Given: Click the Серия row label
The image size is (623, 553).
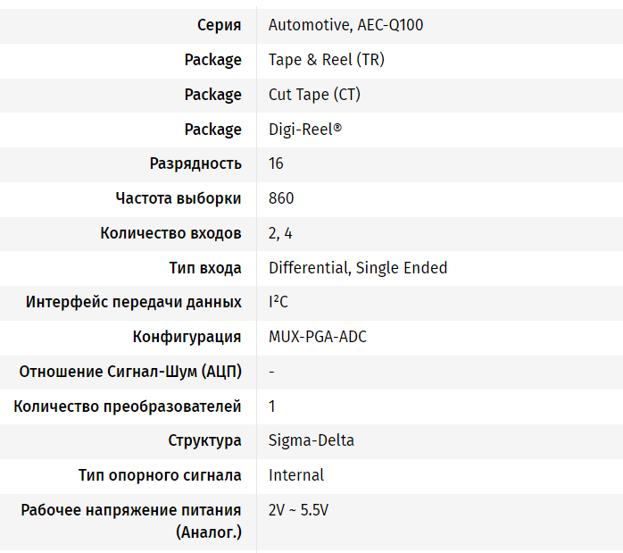Looking at the screenshot, I should (x=220, y=25).
